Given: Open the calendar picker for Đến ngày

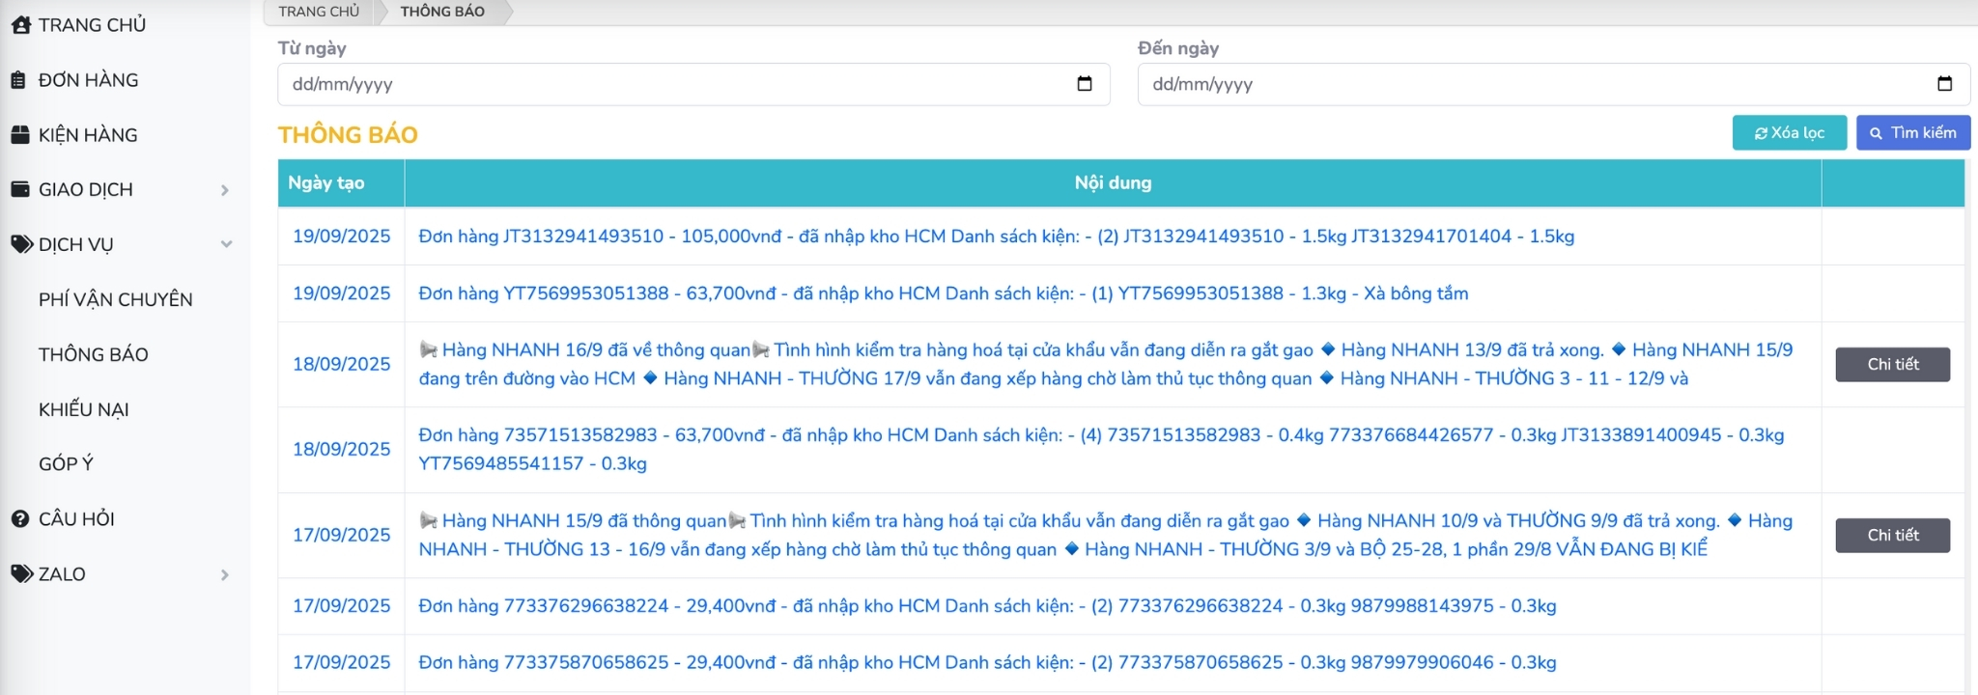Looking at the screenshot, I should 1944,84.
